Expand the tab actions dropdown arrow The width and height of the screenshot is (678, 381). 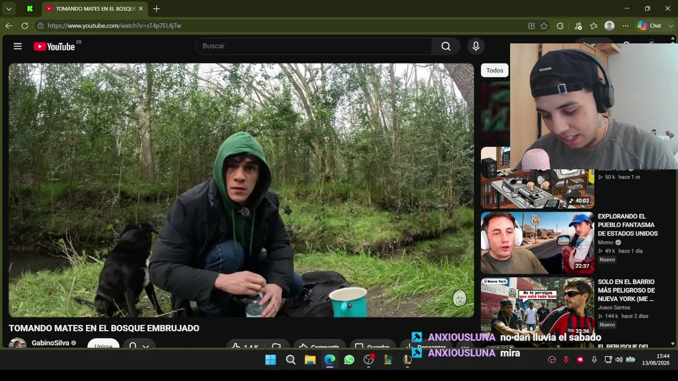pyautogui.click(x=9, y=8)
